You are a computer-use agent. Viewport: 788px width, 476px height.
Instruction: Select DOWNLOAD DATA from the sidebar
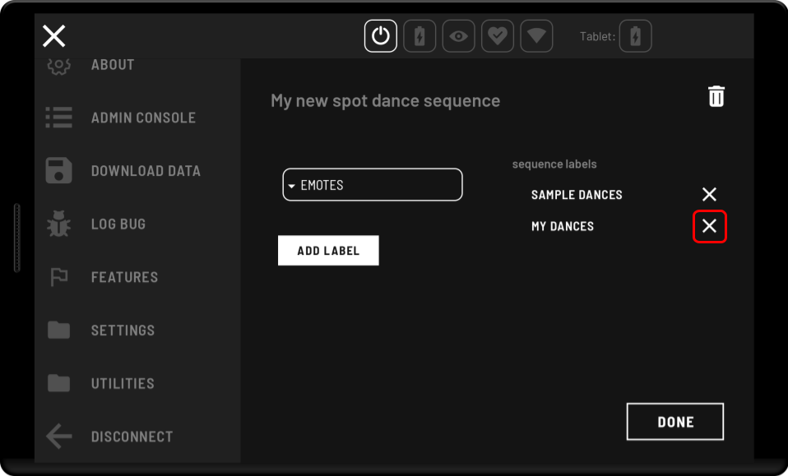coord(145,171)
